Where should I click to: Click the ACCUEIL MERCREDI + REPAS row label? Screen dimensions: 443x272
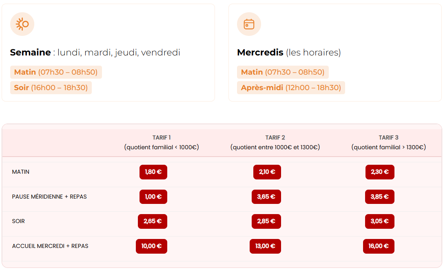pos(50,246)
